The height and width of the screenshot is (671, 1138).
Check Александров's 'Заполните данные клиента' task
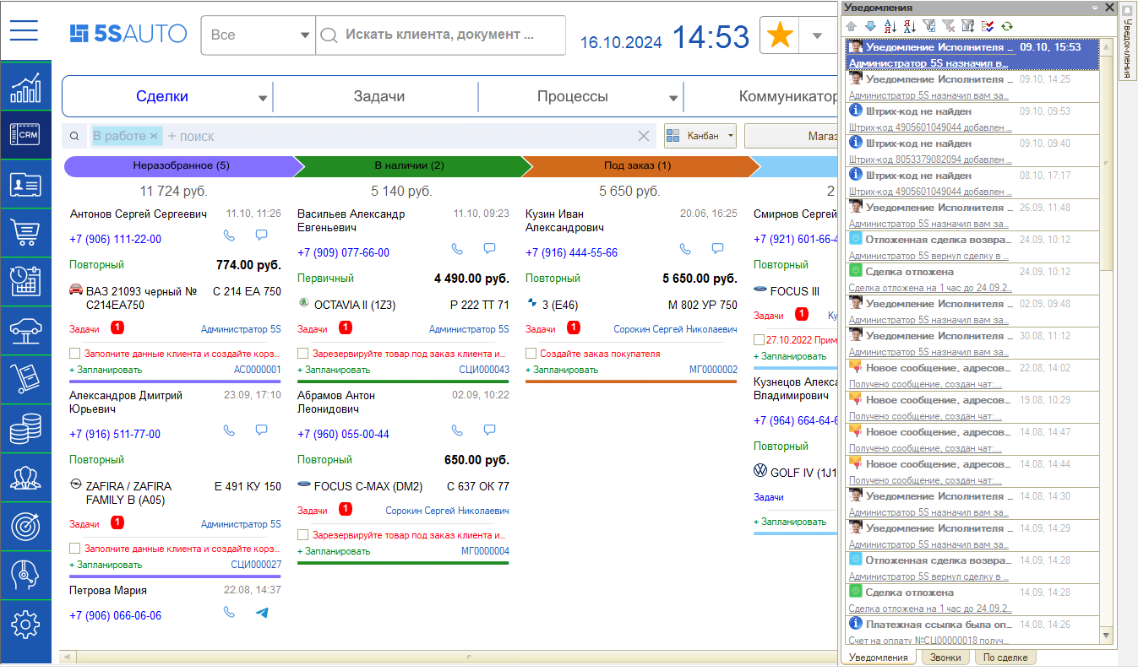point(75,549)
